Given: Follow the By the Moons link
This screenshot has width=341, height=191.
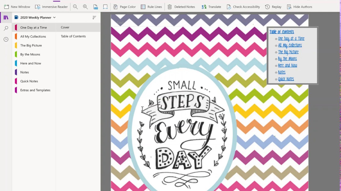Looking at the screenshot, I should (287, 59).
